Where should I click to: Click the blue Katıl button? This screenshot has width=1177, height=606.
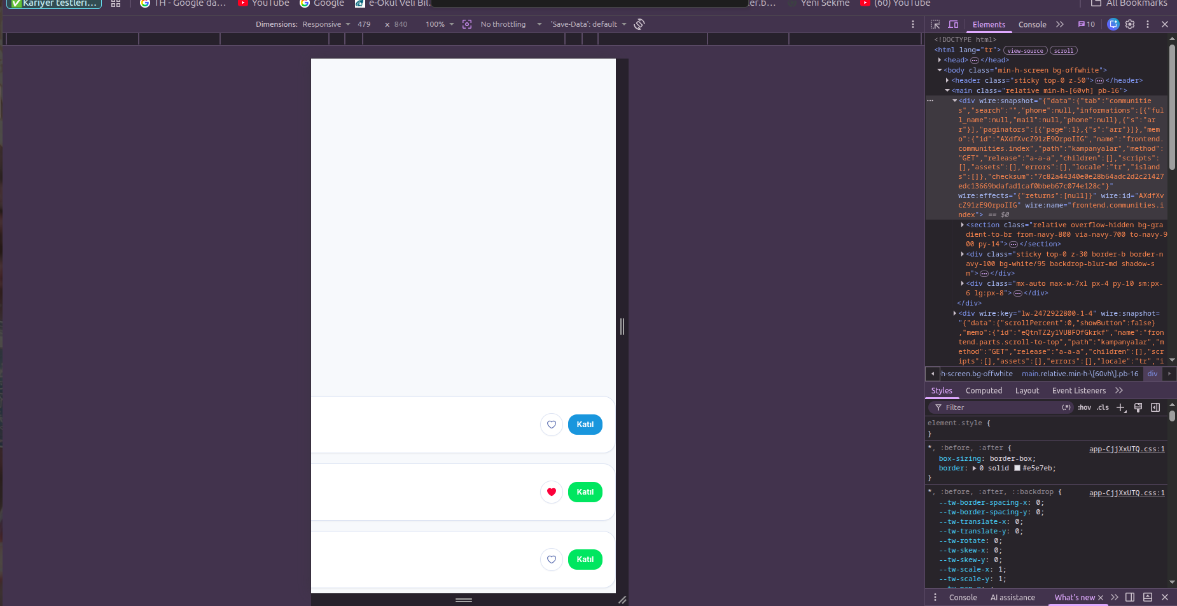585,425
